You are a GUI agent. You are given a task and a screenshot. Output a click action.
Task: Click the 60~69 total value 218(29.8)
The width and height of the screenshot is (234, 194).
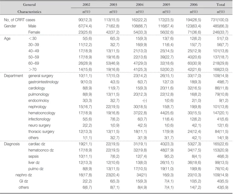221,63
